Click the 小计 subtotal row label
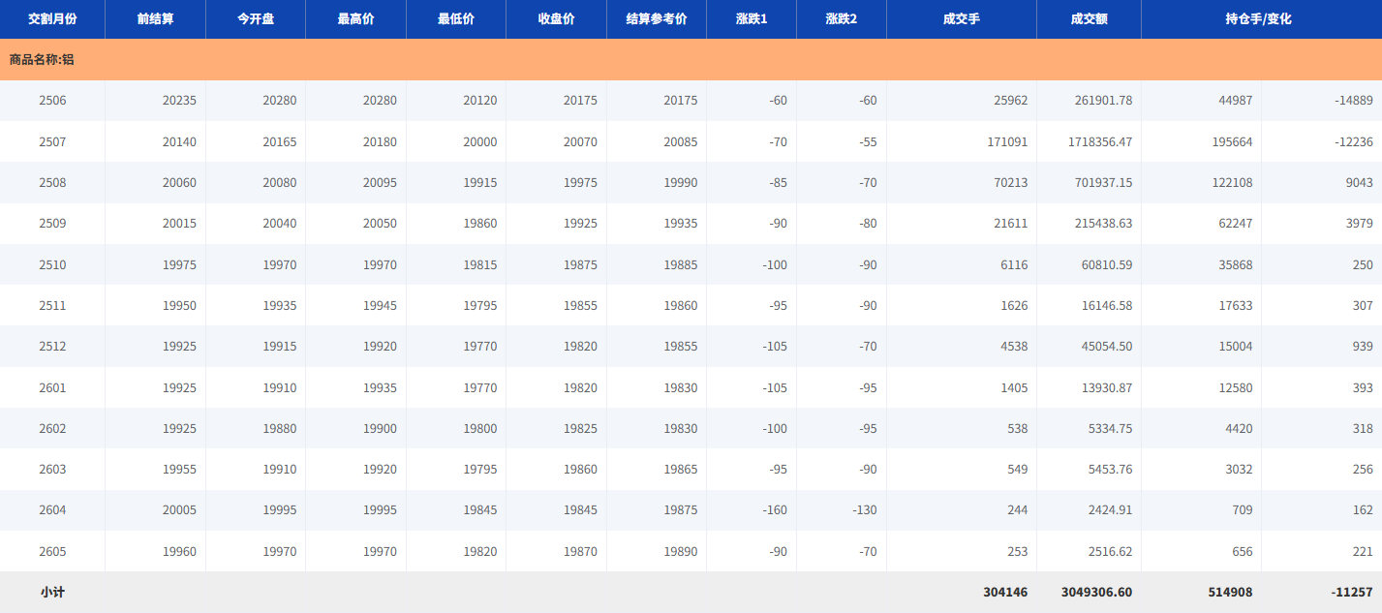This screenshot has height=613, width=1382. pyautogui.click(x=52, y=593)
